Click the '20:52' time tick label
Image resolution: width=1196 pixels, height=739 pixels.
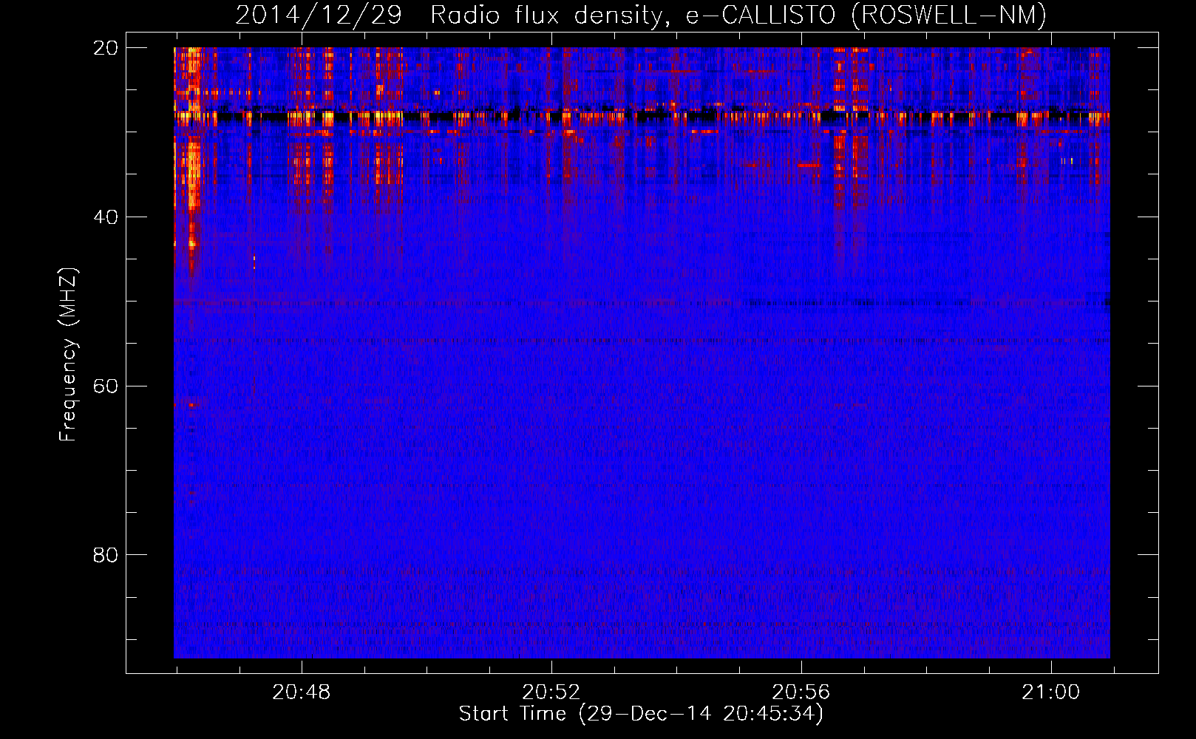click(551, 692)
